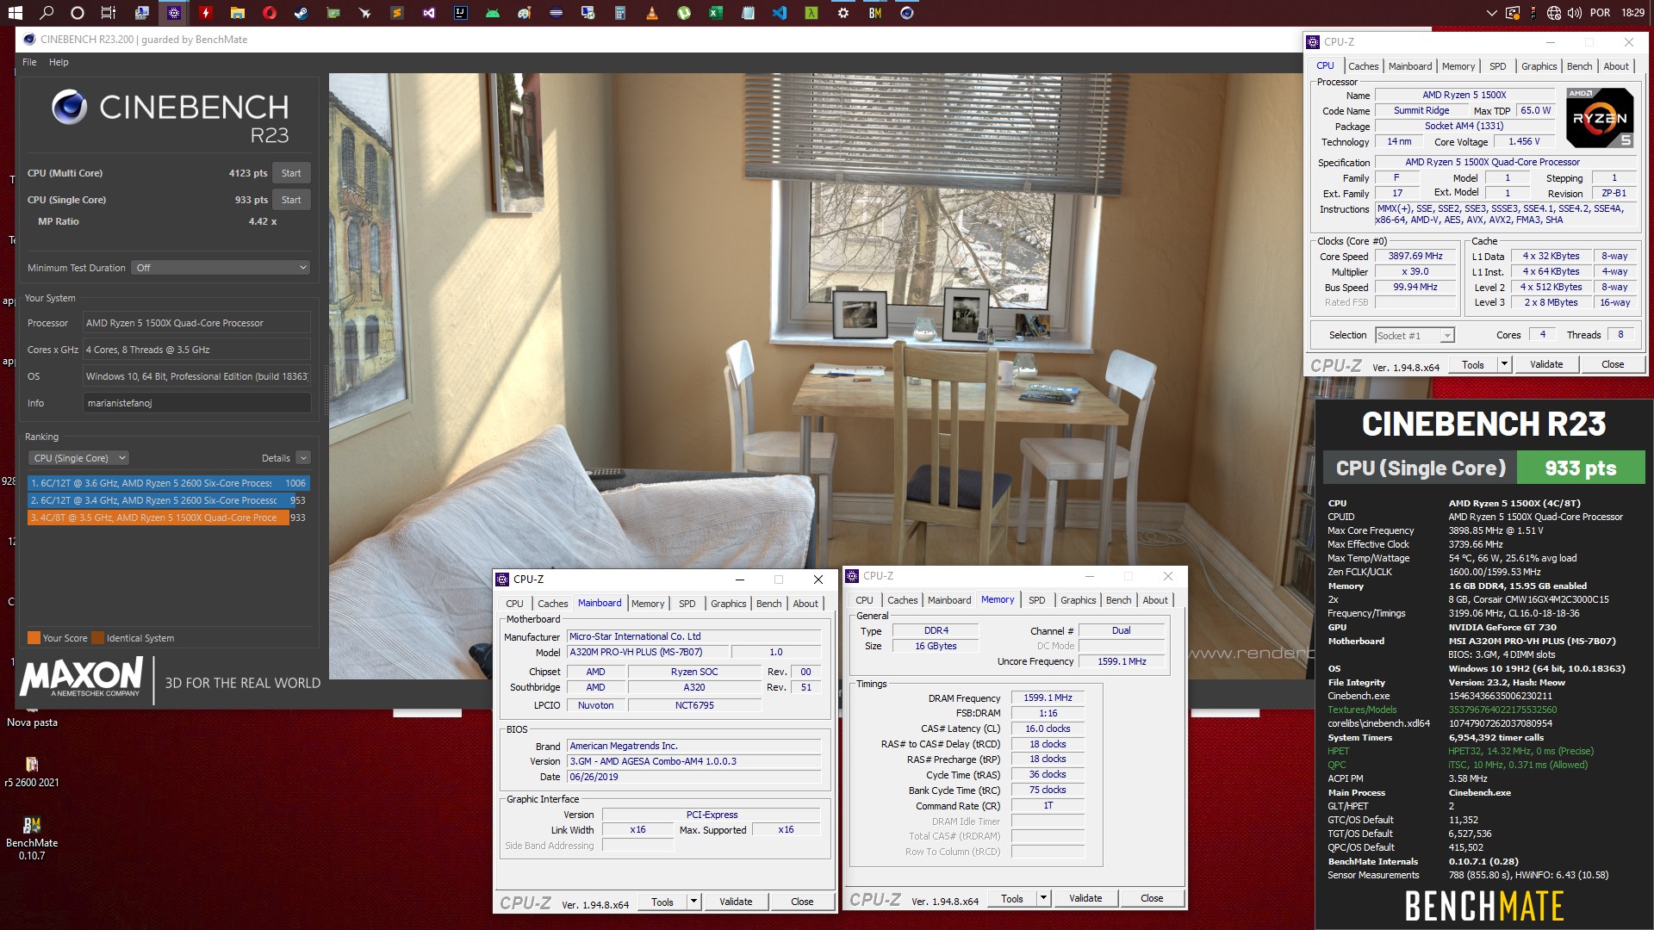The width and height of the screenshot is (1654, 930).
Task: Expand the ranking Details dropdown
Action: click(303, 458)
